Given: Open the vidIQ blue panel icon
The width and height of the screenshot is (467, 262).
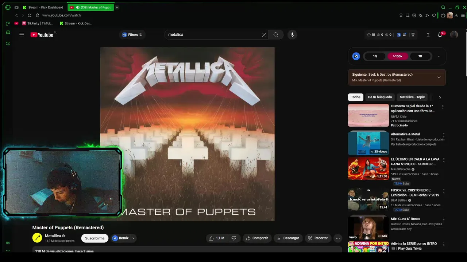Looking at the screenshot, I should pyautogui.click(x=399, y=35).
